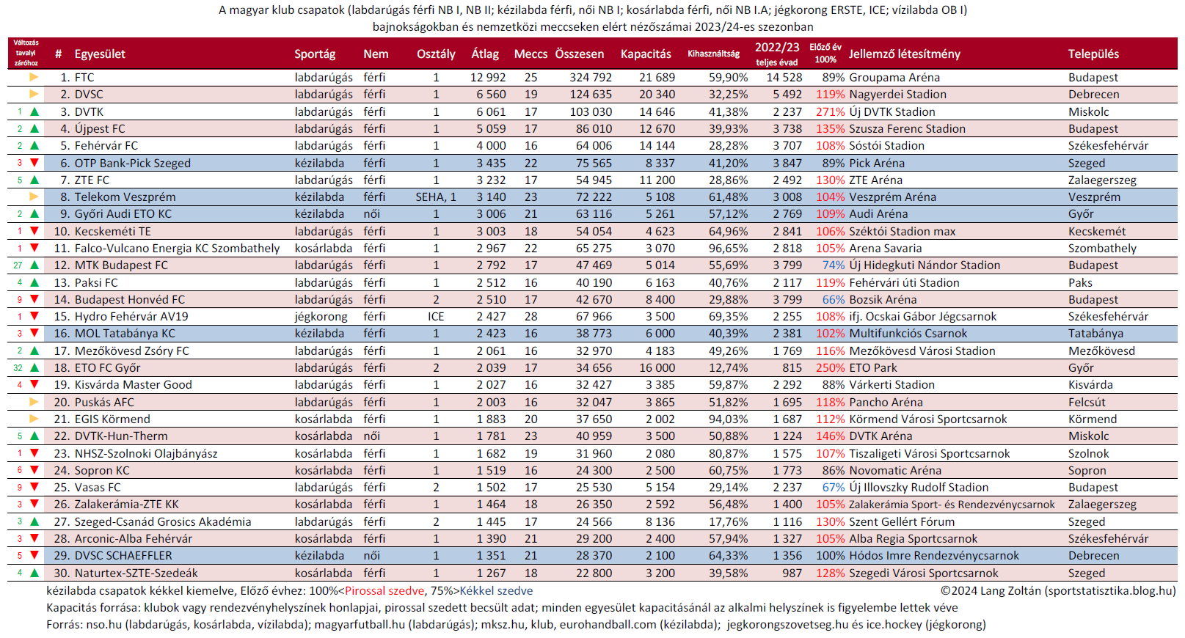Viewport: 1185px width, 638px height.
Task: Click the Átlag column header
Action: [x=485, y=54]
